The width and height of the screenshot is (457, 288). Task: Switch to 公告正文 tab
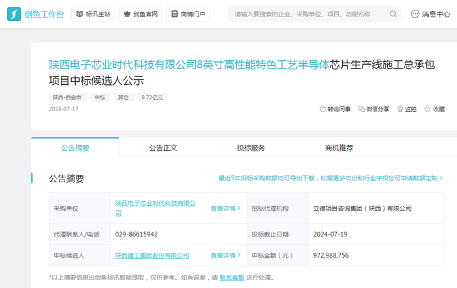pos(163,148)
